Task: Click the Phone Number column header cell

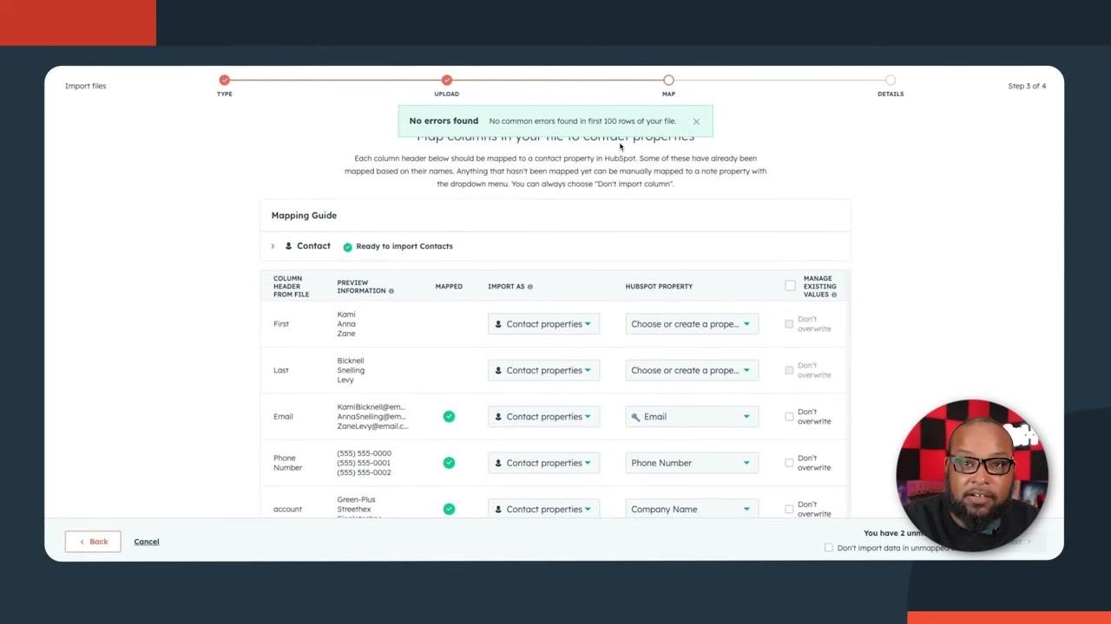Action: click(288, 463)
